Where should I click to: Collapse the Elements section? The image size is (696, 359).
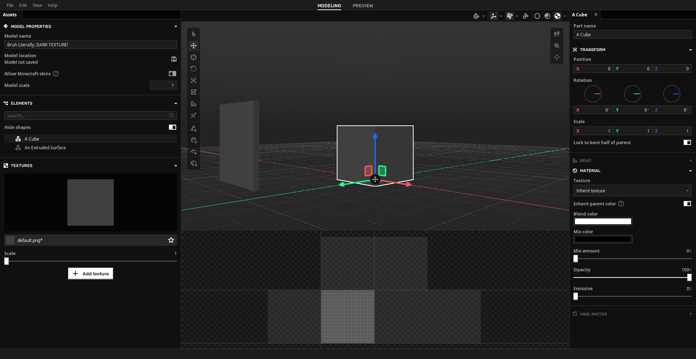click(x=176, y=103)
